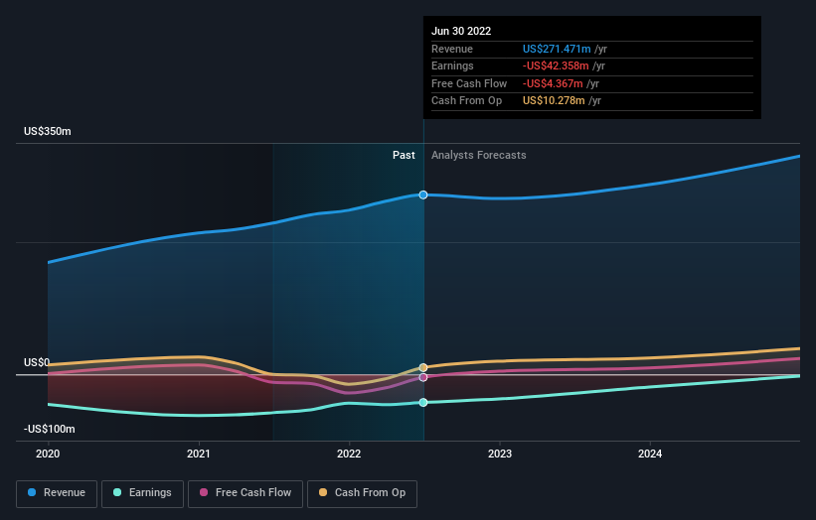Toggle the Cash From Op legend button
This screenshot has width=816, height=520.
tap(362, 493)
